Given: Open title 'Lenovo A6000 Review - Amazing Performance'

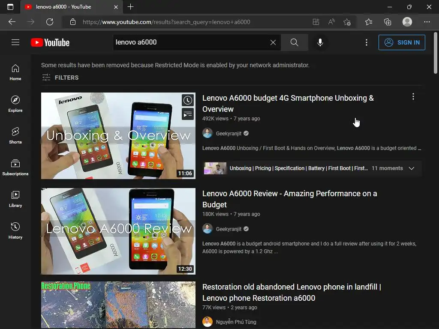Looking at the screenshot, I should point(290,199).
